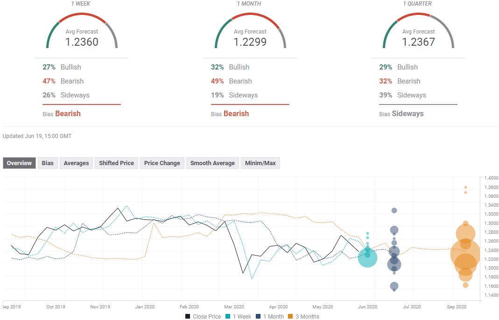Select the Smooth Average tab
The image size is (499, 320).
(x=212, y=163)
